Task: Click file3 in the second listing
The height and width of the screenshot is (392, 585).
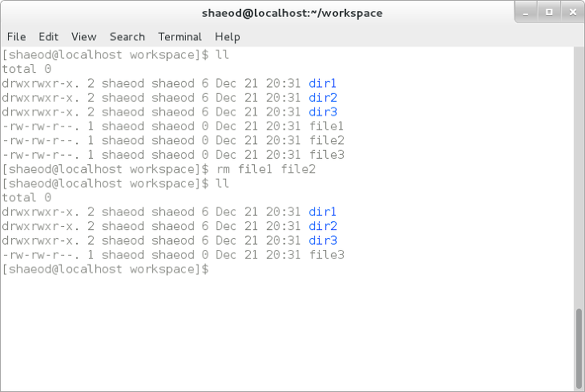Action: click(x=326, y=255)
